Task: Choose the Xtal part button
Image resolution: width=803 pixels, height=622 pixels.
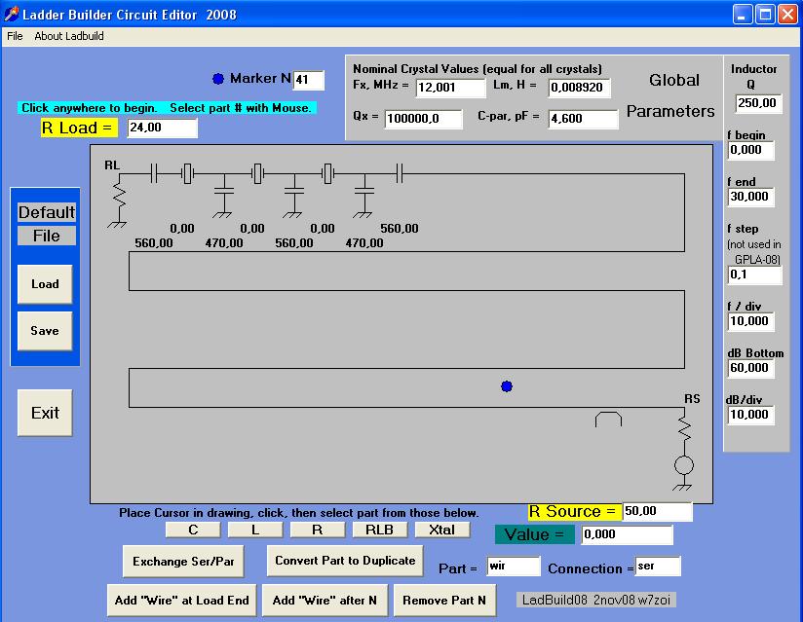Action: pyautogui.click(x=441, y=531)
